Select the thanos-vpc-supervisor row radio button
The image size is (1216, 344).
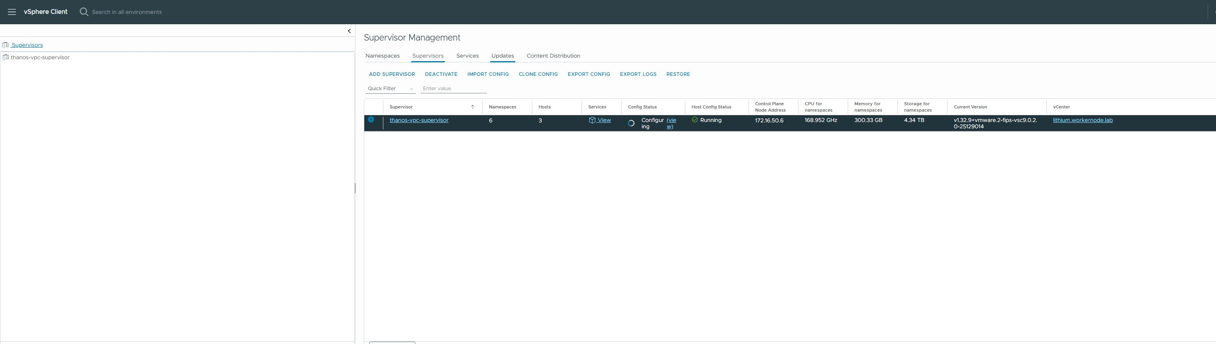[x=371, y=120]
